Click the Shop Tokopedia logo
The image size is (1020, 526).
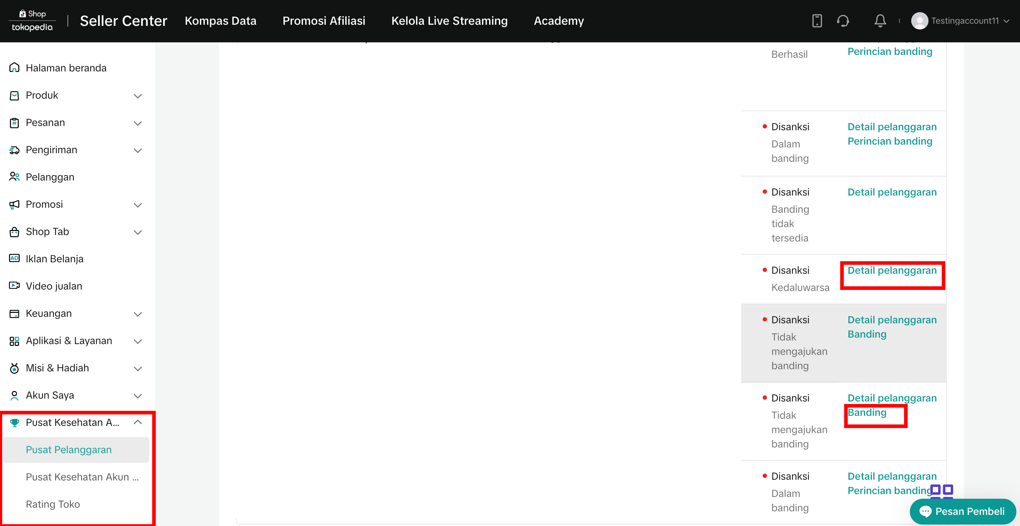click(32, 20)
